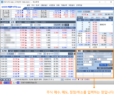This screenshot has width=114, height=94.
Task: Click the POP HTS app icon in title bar
Action: click(x=2, y=2)
